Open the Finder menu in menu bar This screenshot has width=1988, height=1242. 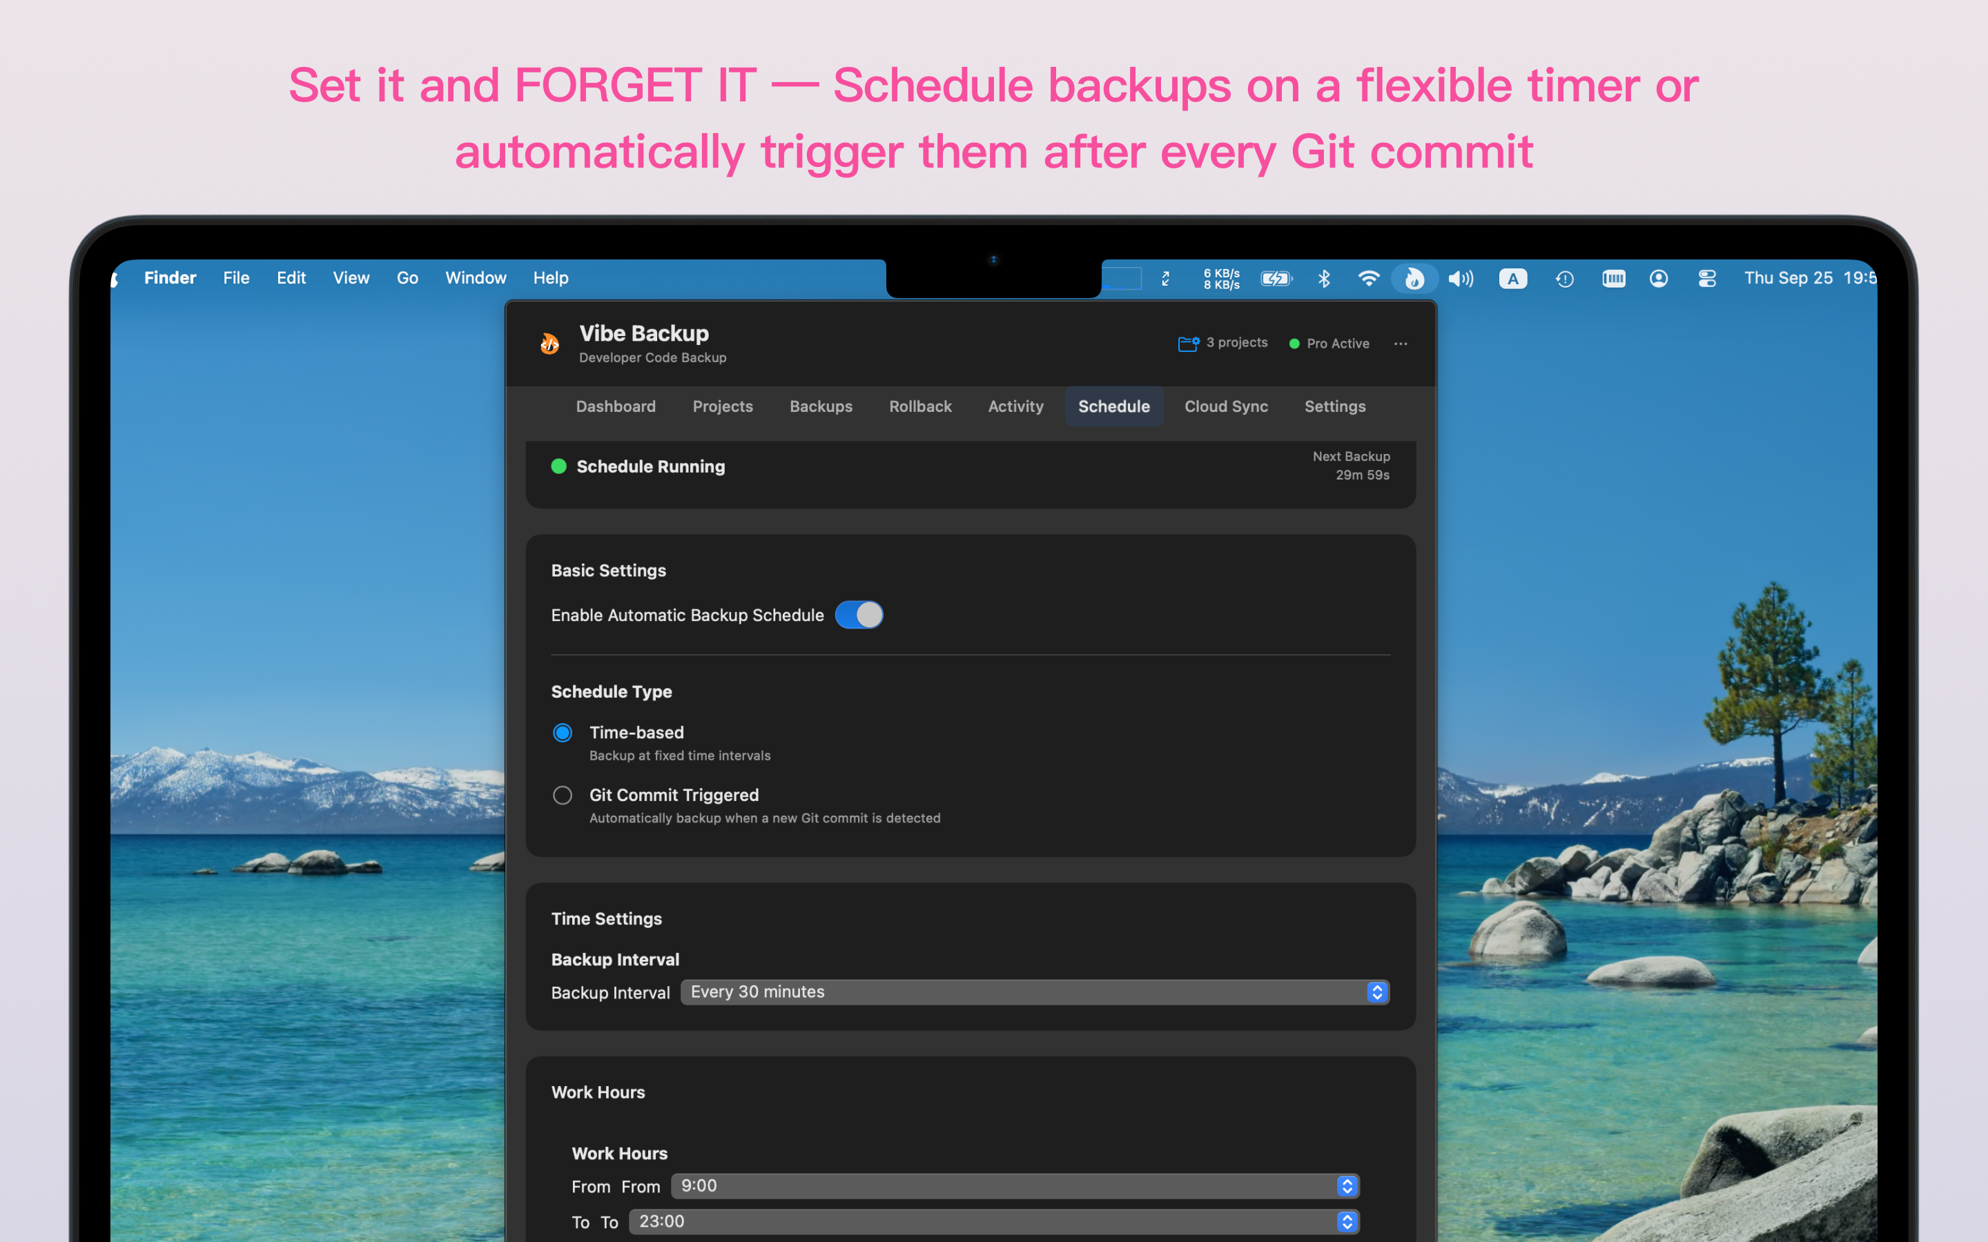[170, 279]
